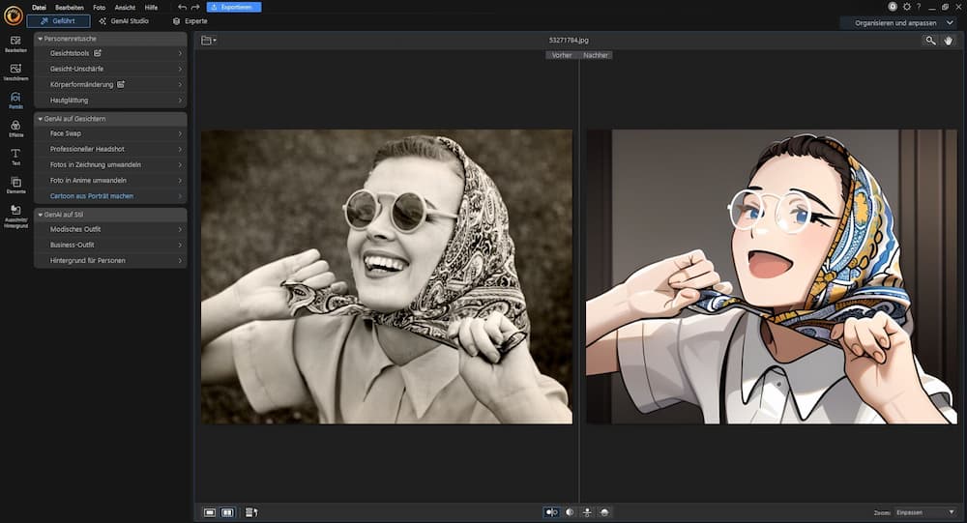
Task: Open the settings gear icon
Action: (906, 7)
